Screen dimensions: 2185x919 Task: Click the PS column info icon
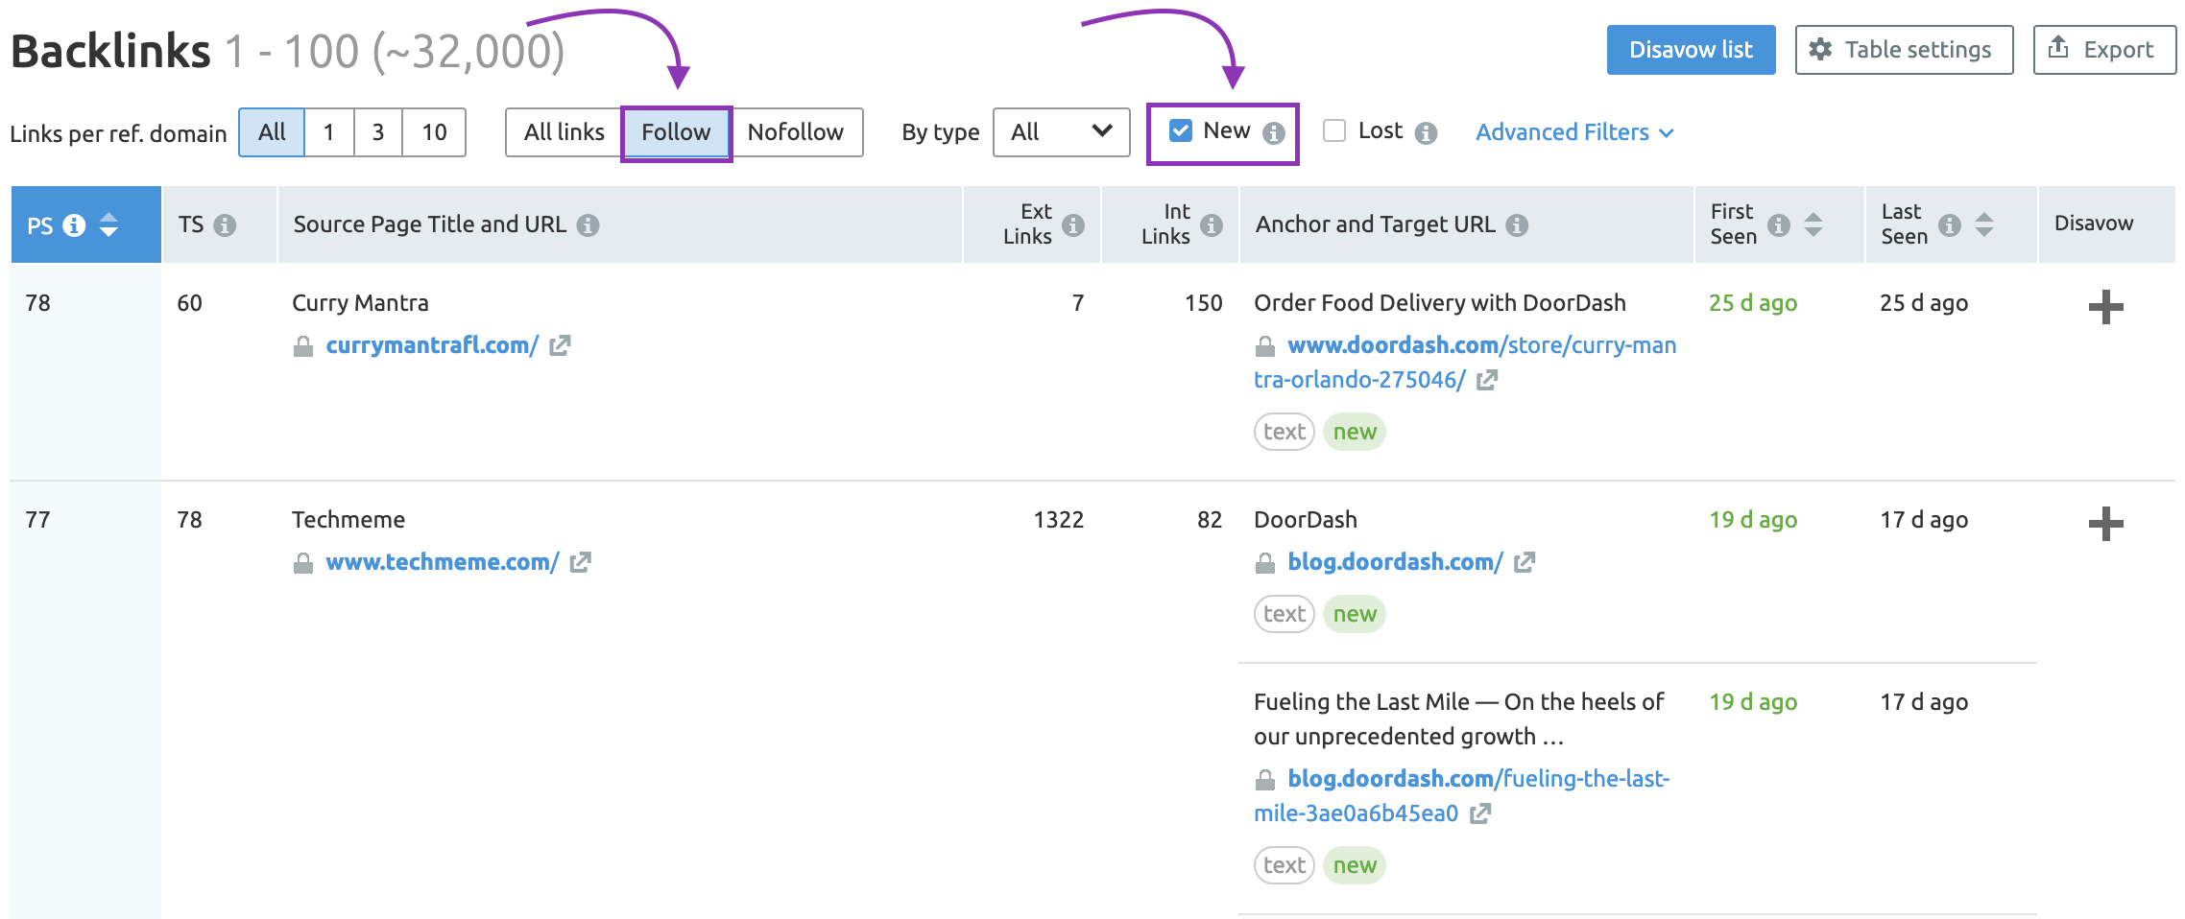(x=74, y=224)
